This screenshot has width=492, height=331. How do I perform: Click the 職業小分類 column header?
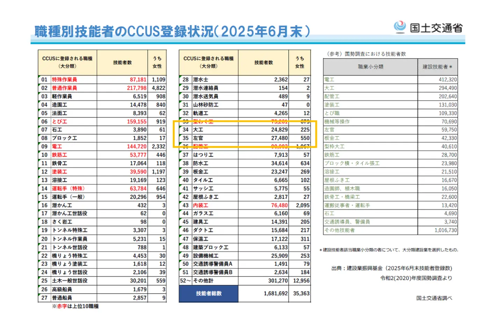pos(370,67)
